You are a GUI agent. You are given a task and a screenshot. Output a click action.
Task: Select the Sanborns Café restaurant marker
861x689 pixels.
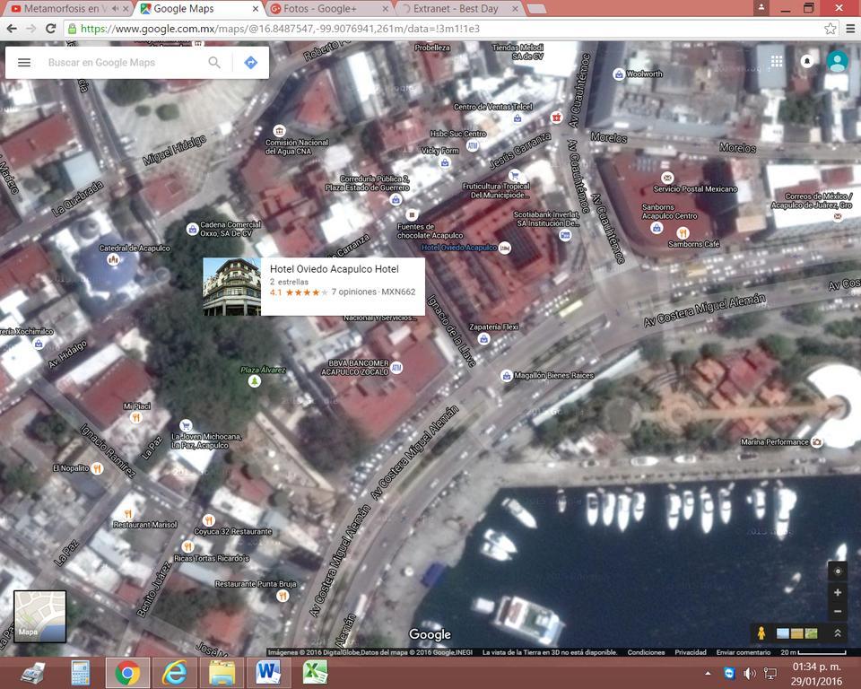pyautogui.click(x=683, y=233)
